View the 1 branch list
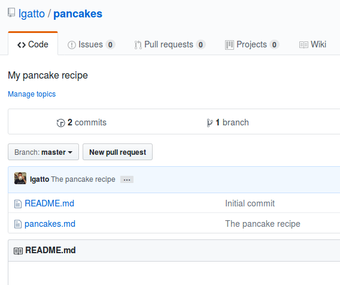 coord(227,122)
